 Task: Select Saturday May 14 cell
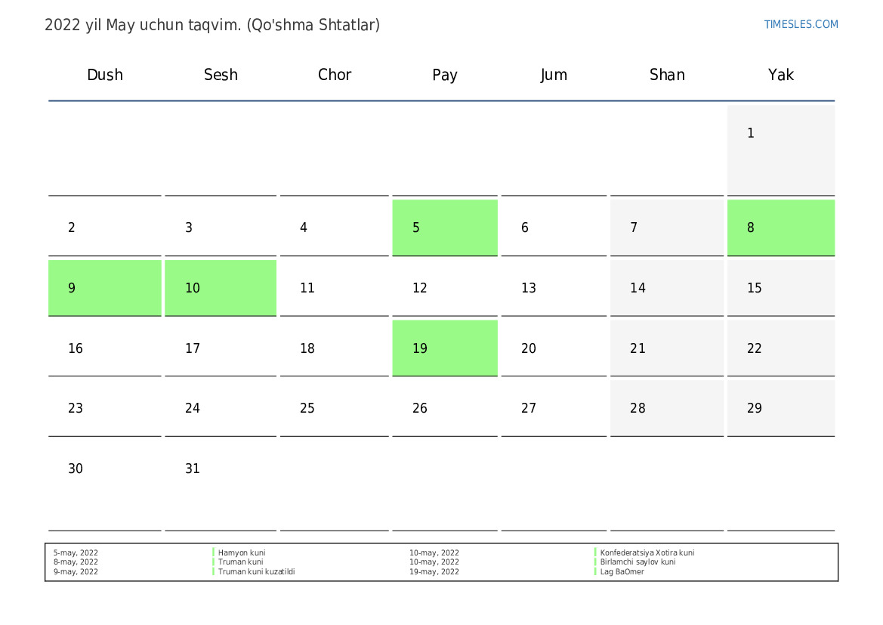coord(666,288)
